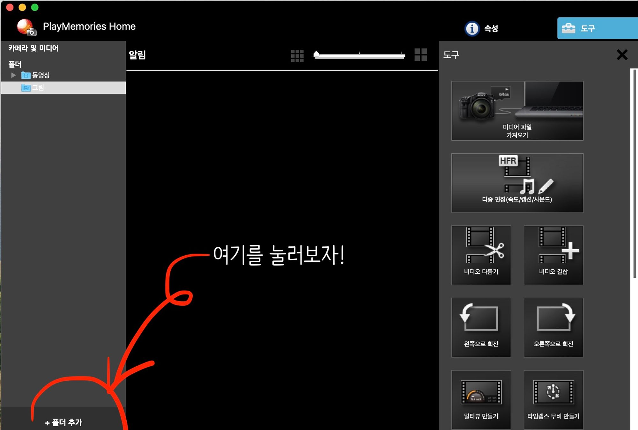Select the Combine Videos (비디오 결합) tool
The image size is (638, 430).
tap(553, 255)
